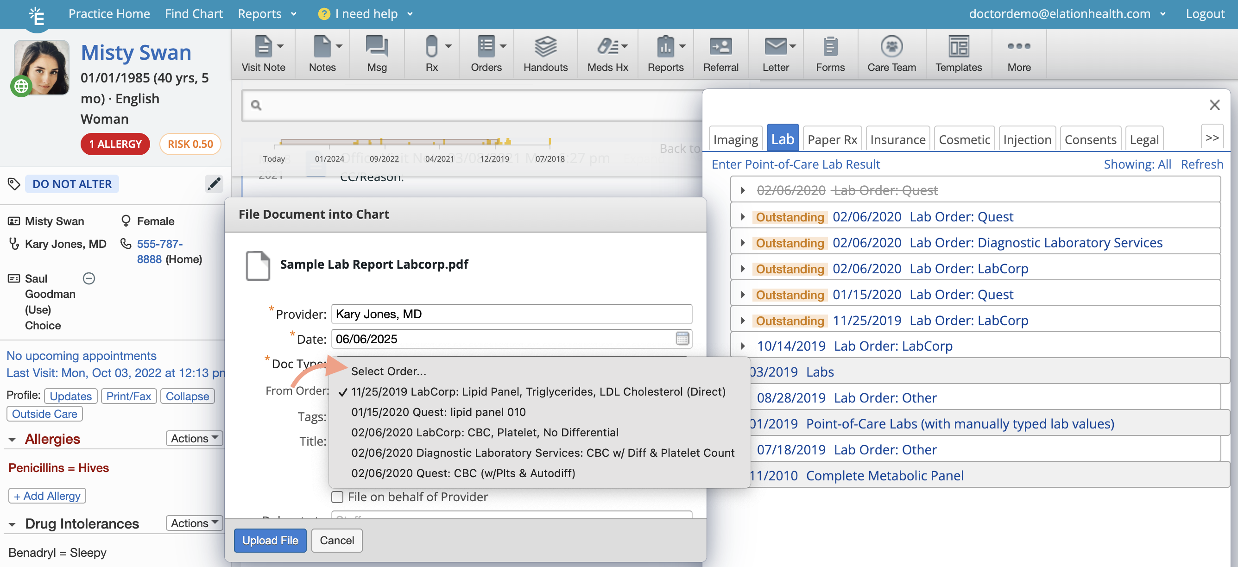Click the 12/2019 timeline marker

coord(494,158)
